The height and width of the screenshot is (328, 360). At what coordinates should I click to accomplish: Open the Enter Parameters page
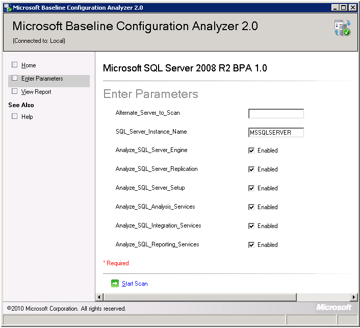tap(42, 79)
